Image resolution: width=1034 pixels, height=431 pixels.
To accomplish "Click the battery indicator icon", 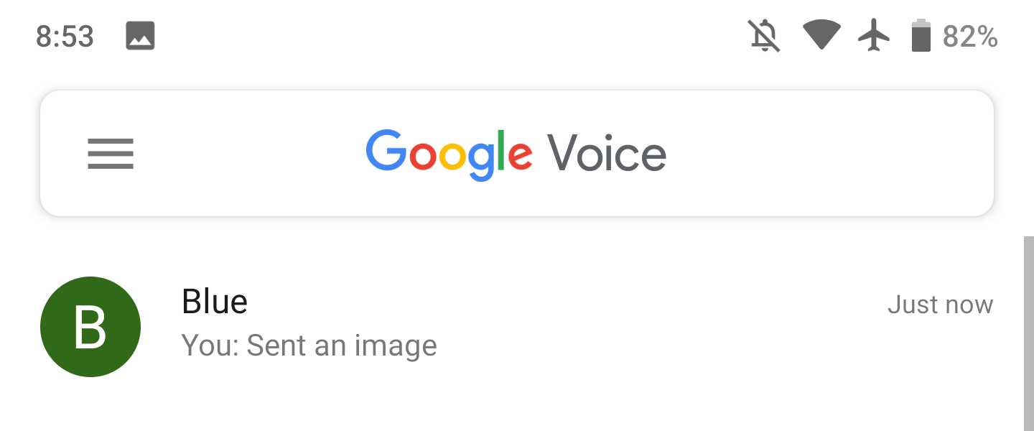I will click(x=921, y=36).
